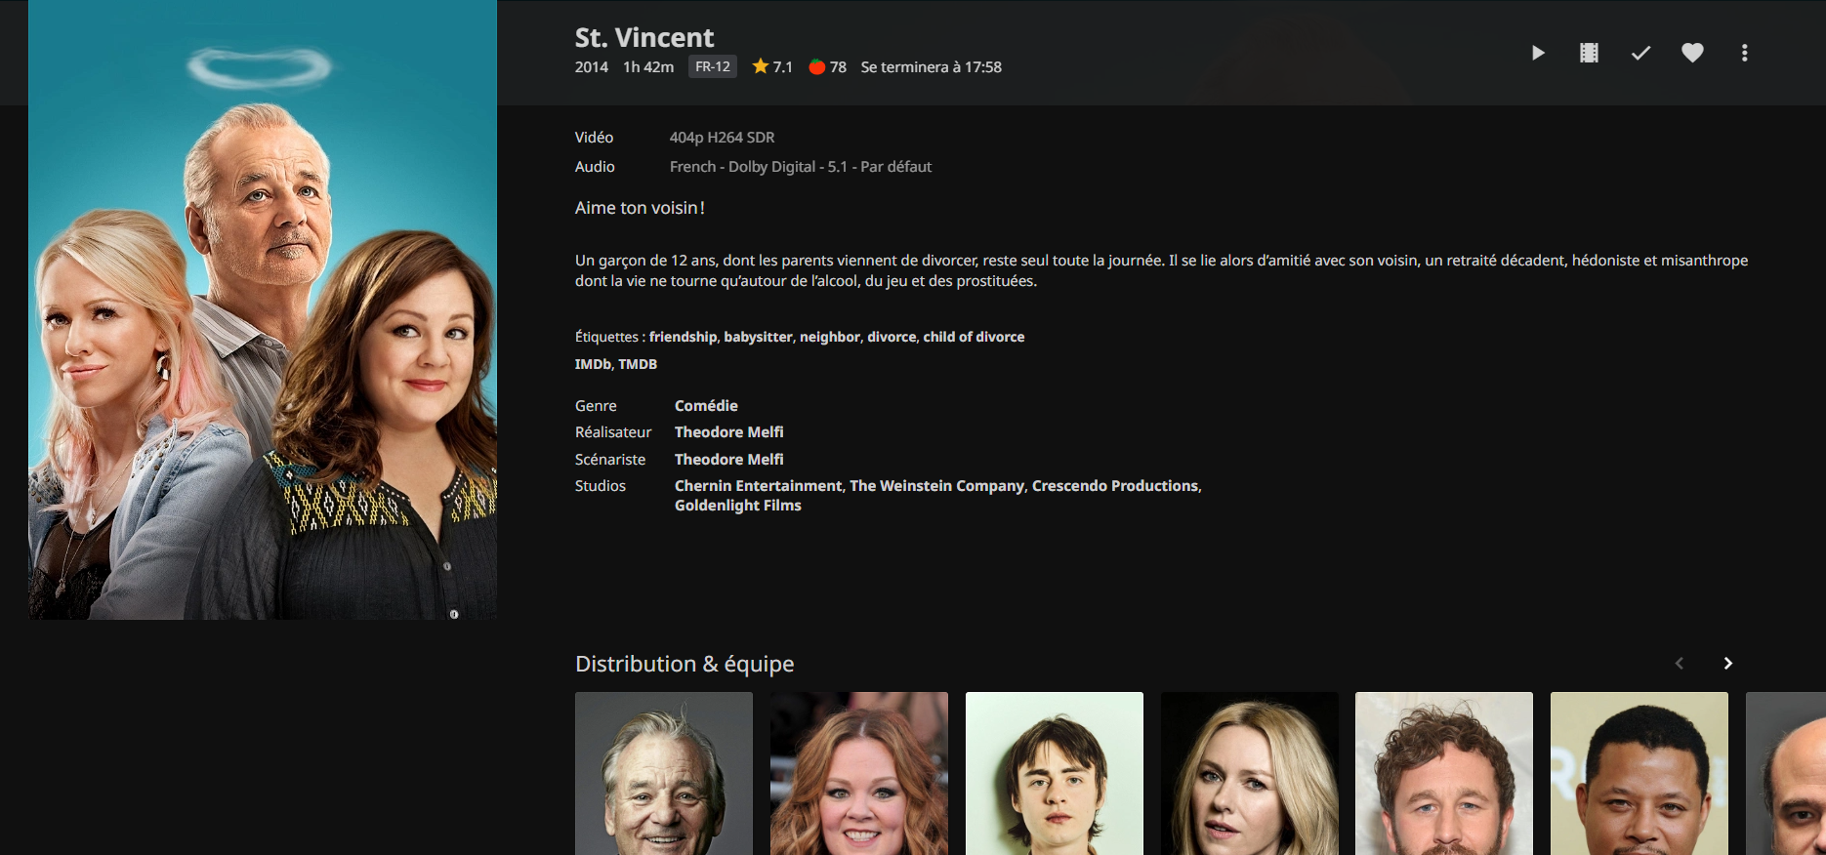
Task: Select the friendship tag
Action: click(x=683, y=337)
